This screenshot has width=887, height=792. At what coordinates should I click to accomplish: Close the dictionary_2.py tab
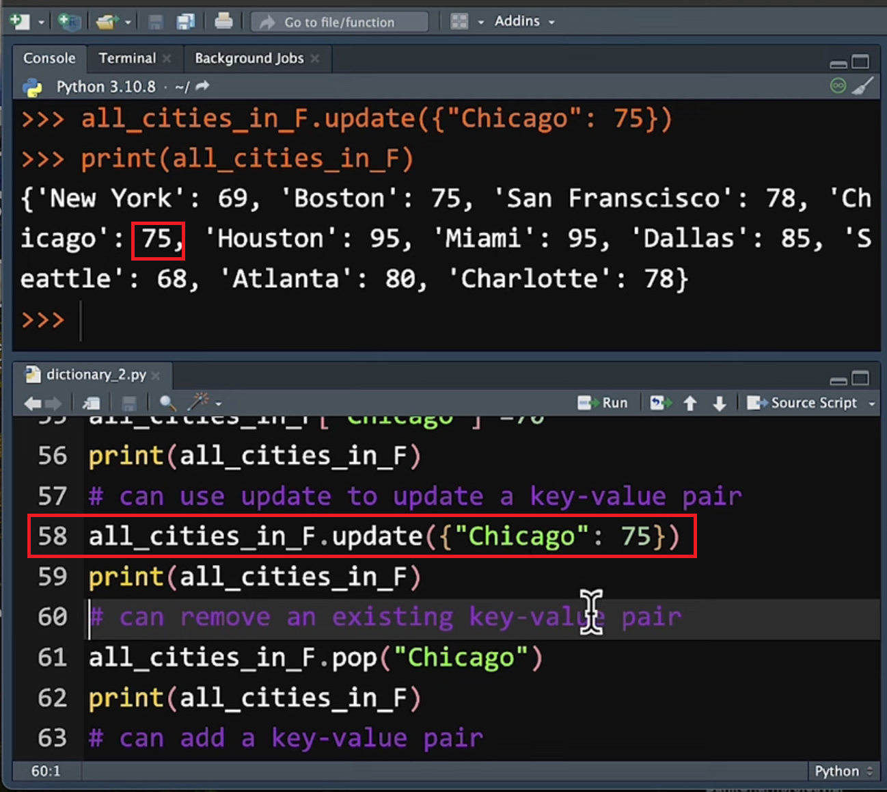(156, 375)
